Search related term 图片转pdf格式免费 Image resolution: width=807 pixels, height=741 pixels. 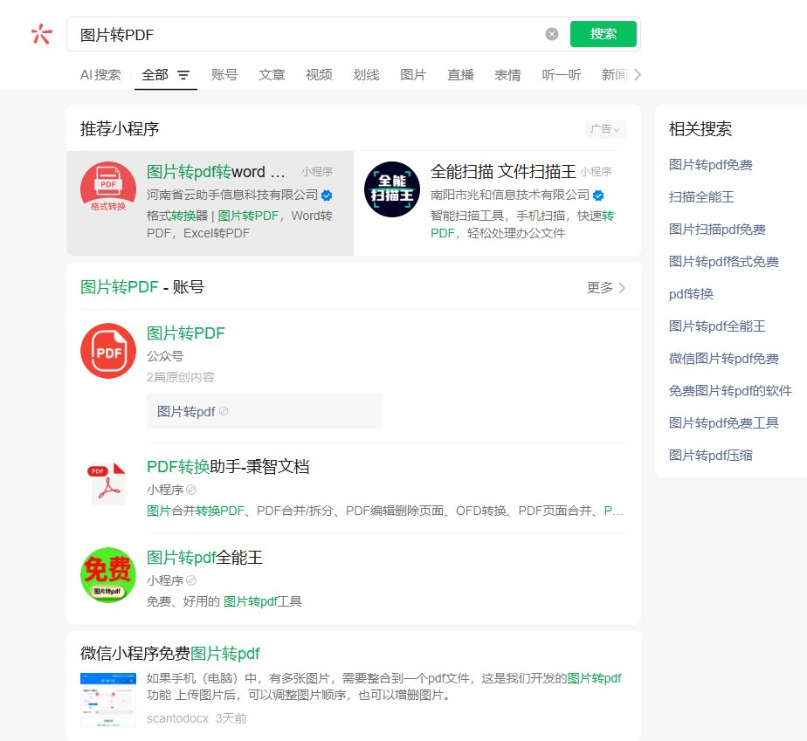click(724, 262)
